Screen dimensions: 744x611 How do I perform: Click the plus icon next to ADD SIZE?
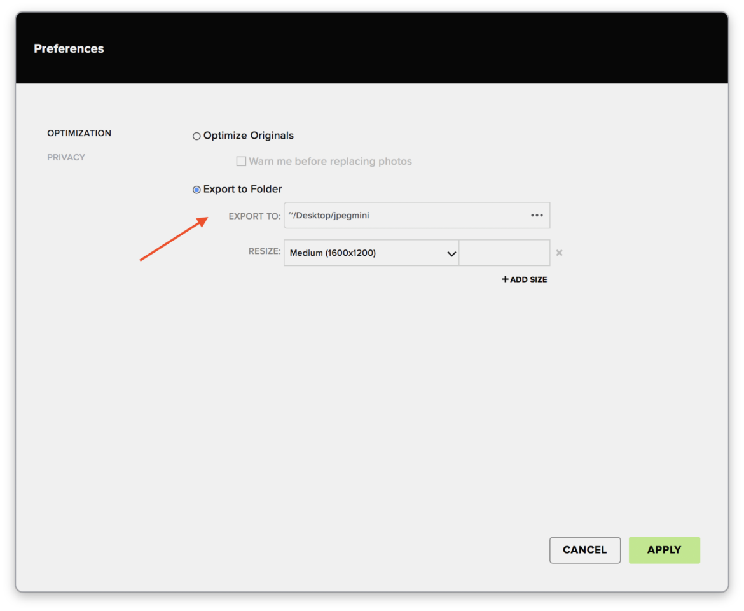pos(505,279)
